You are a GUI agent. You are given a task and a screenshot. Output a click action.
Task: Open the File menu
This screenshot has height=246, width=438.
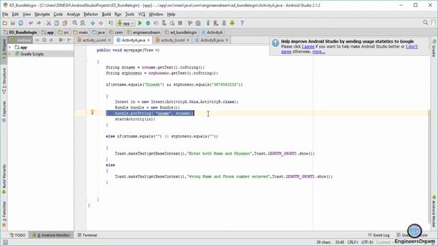point(5,14)
